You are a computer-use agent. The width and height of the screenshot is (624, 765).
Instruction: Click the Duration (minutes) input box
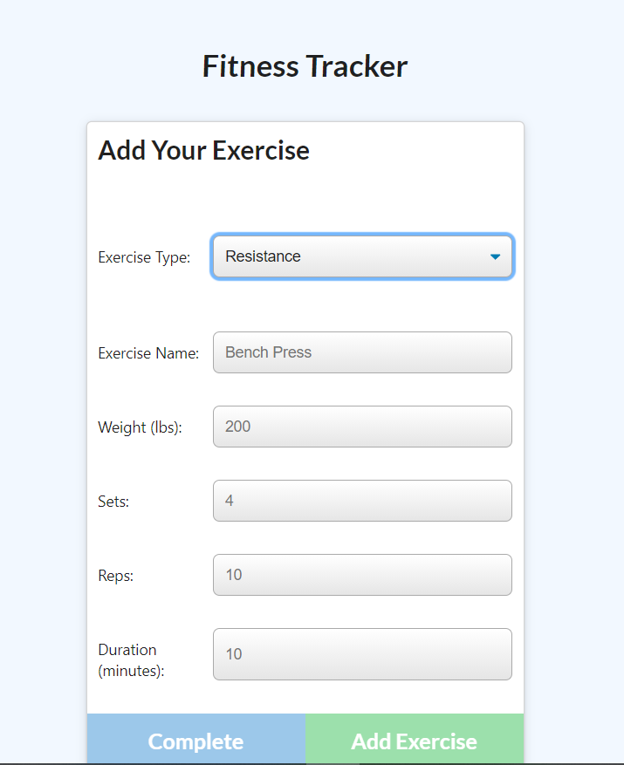(x=362, y=654)
